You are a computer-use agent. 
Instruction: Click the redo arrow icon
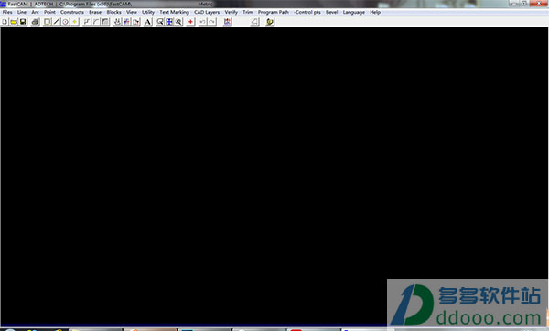click(x=212, y=22)
